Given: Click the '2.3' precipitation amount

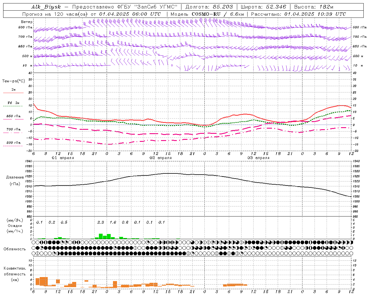Looking at the screenshot, I should click(101, 222).
